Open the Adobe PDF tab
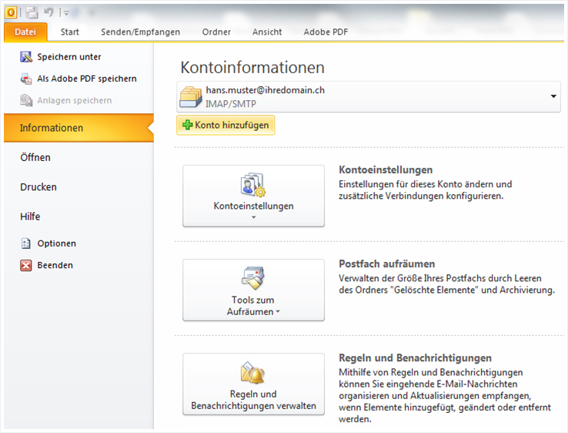Viewport: 568px width, 433px height. tap(326, 32)
